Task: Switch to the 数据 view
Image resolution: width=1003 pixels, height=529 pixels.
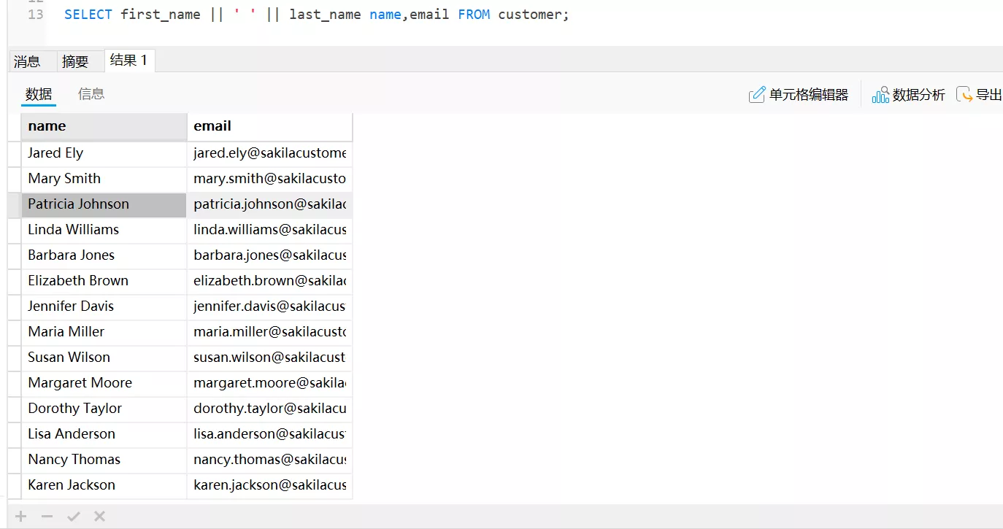Action: pyautogui.click(x=39, y=94)
